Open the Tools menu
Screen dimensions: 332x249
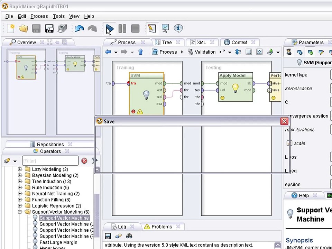[x=59, y=16]
